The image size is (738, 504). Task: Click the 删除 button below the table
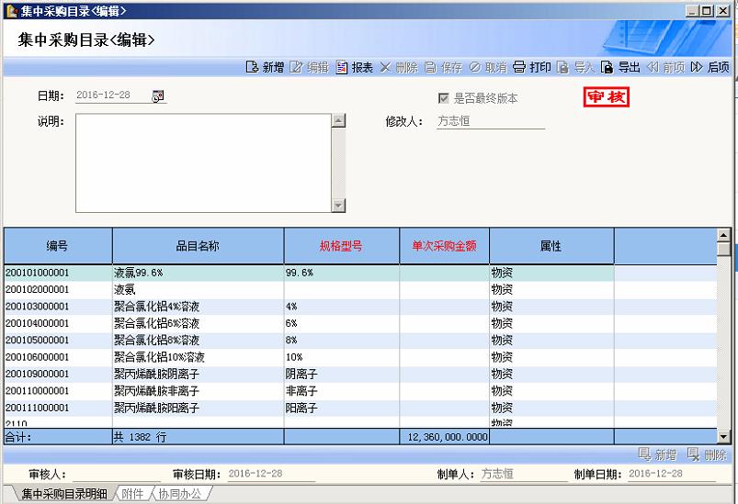tap(707, 454)
